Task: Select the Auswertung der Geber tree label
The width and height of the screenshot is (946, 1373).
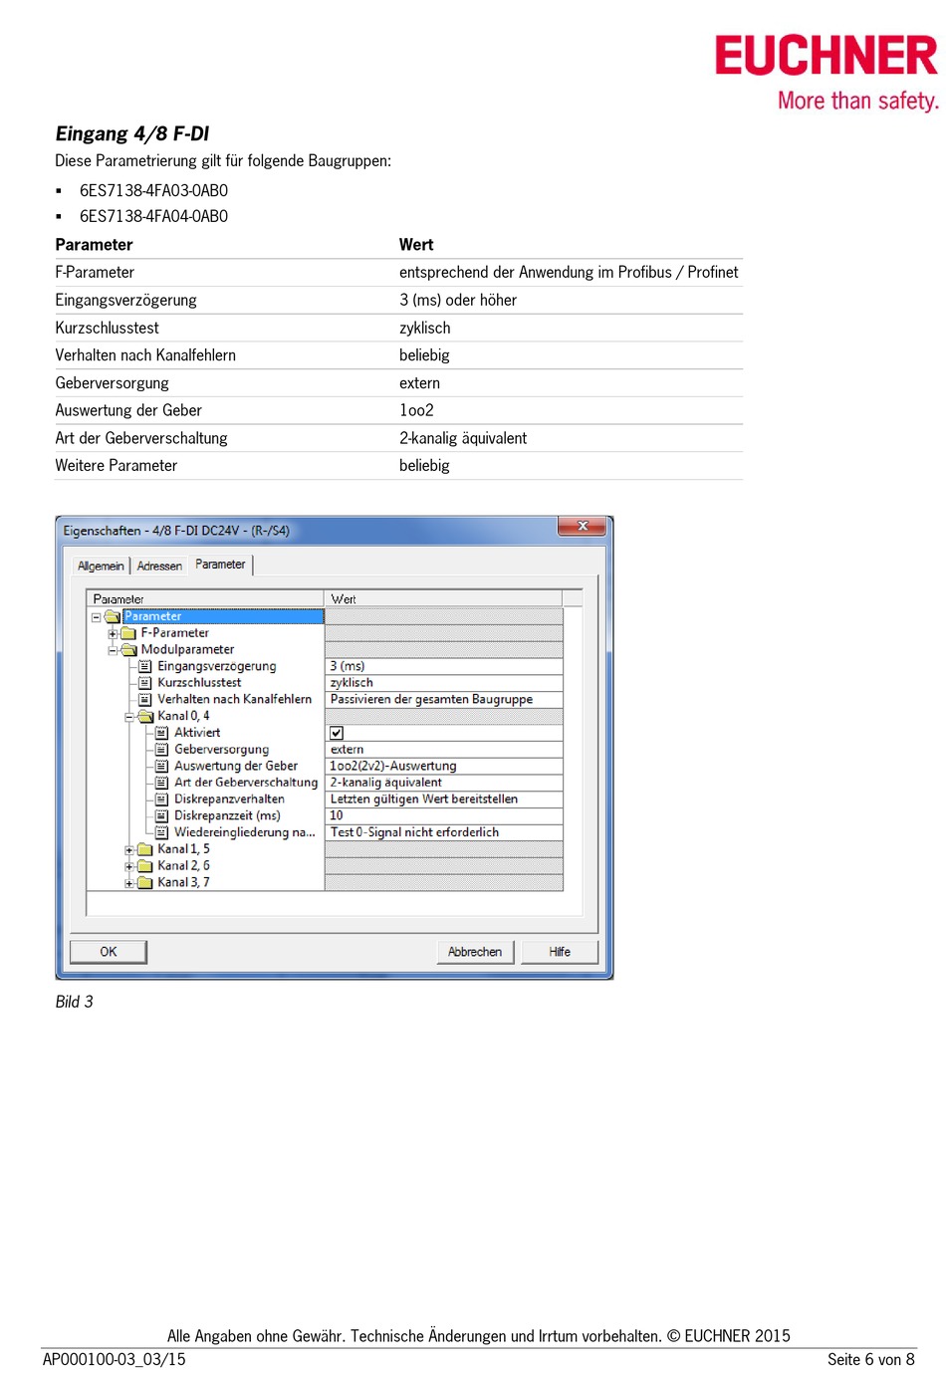Action: pos(236,766)
